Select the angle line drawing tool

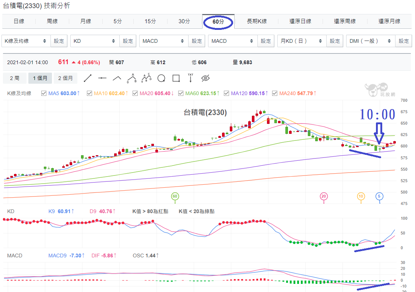point(117,78)
